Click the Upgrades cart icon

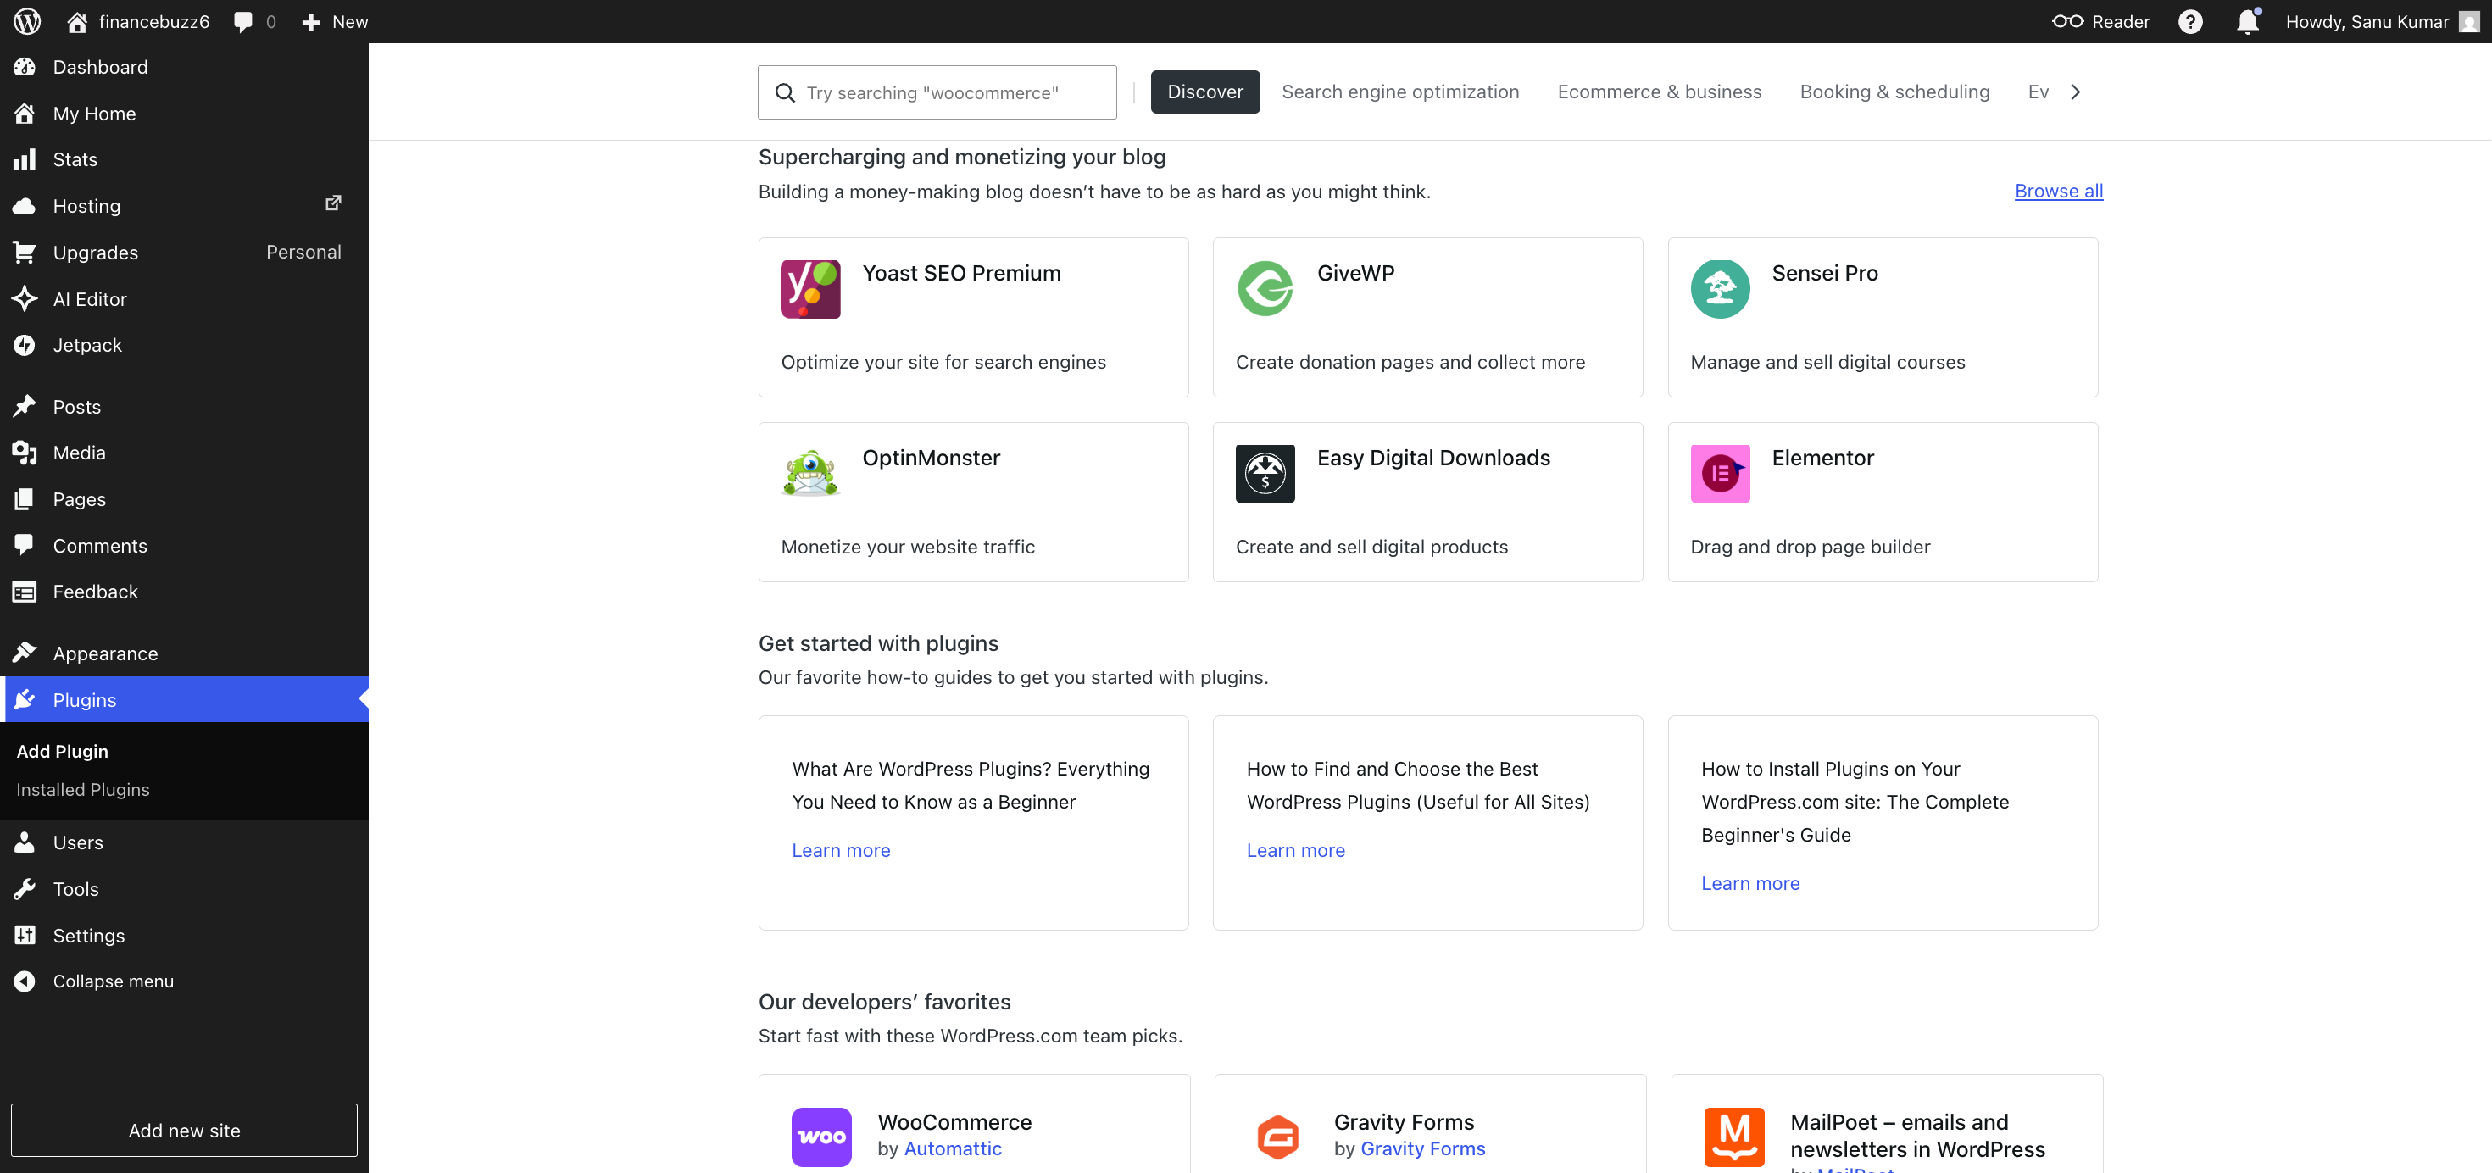coord(25,253)
